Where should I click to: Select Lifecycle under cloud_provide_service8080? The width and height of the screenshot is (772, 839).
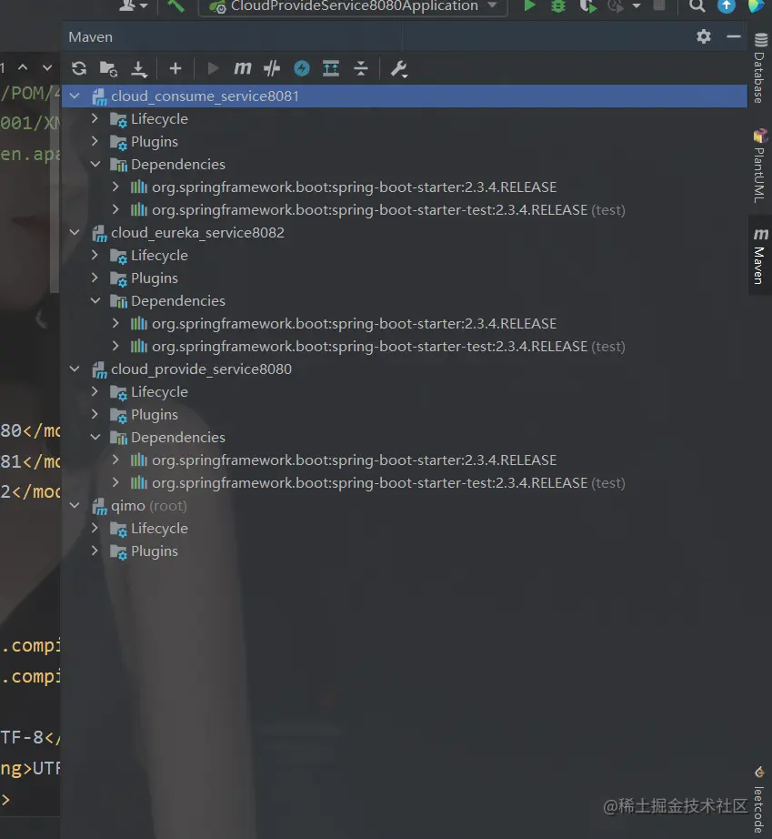[x=404, y=391]
